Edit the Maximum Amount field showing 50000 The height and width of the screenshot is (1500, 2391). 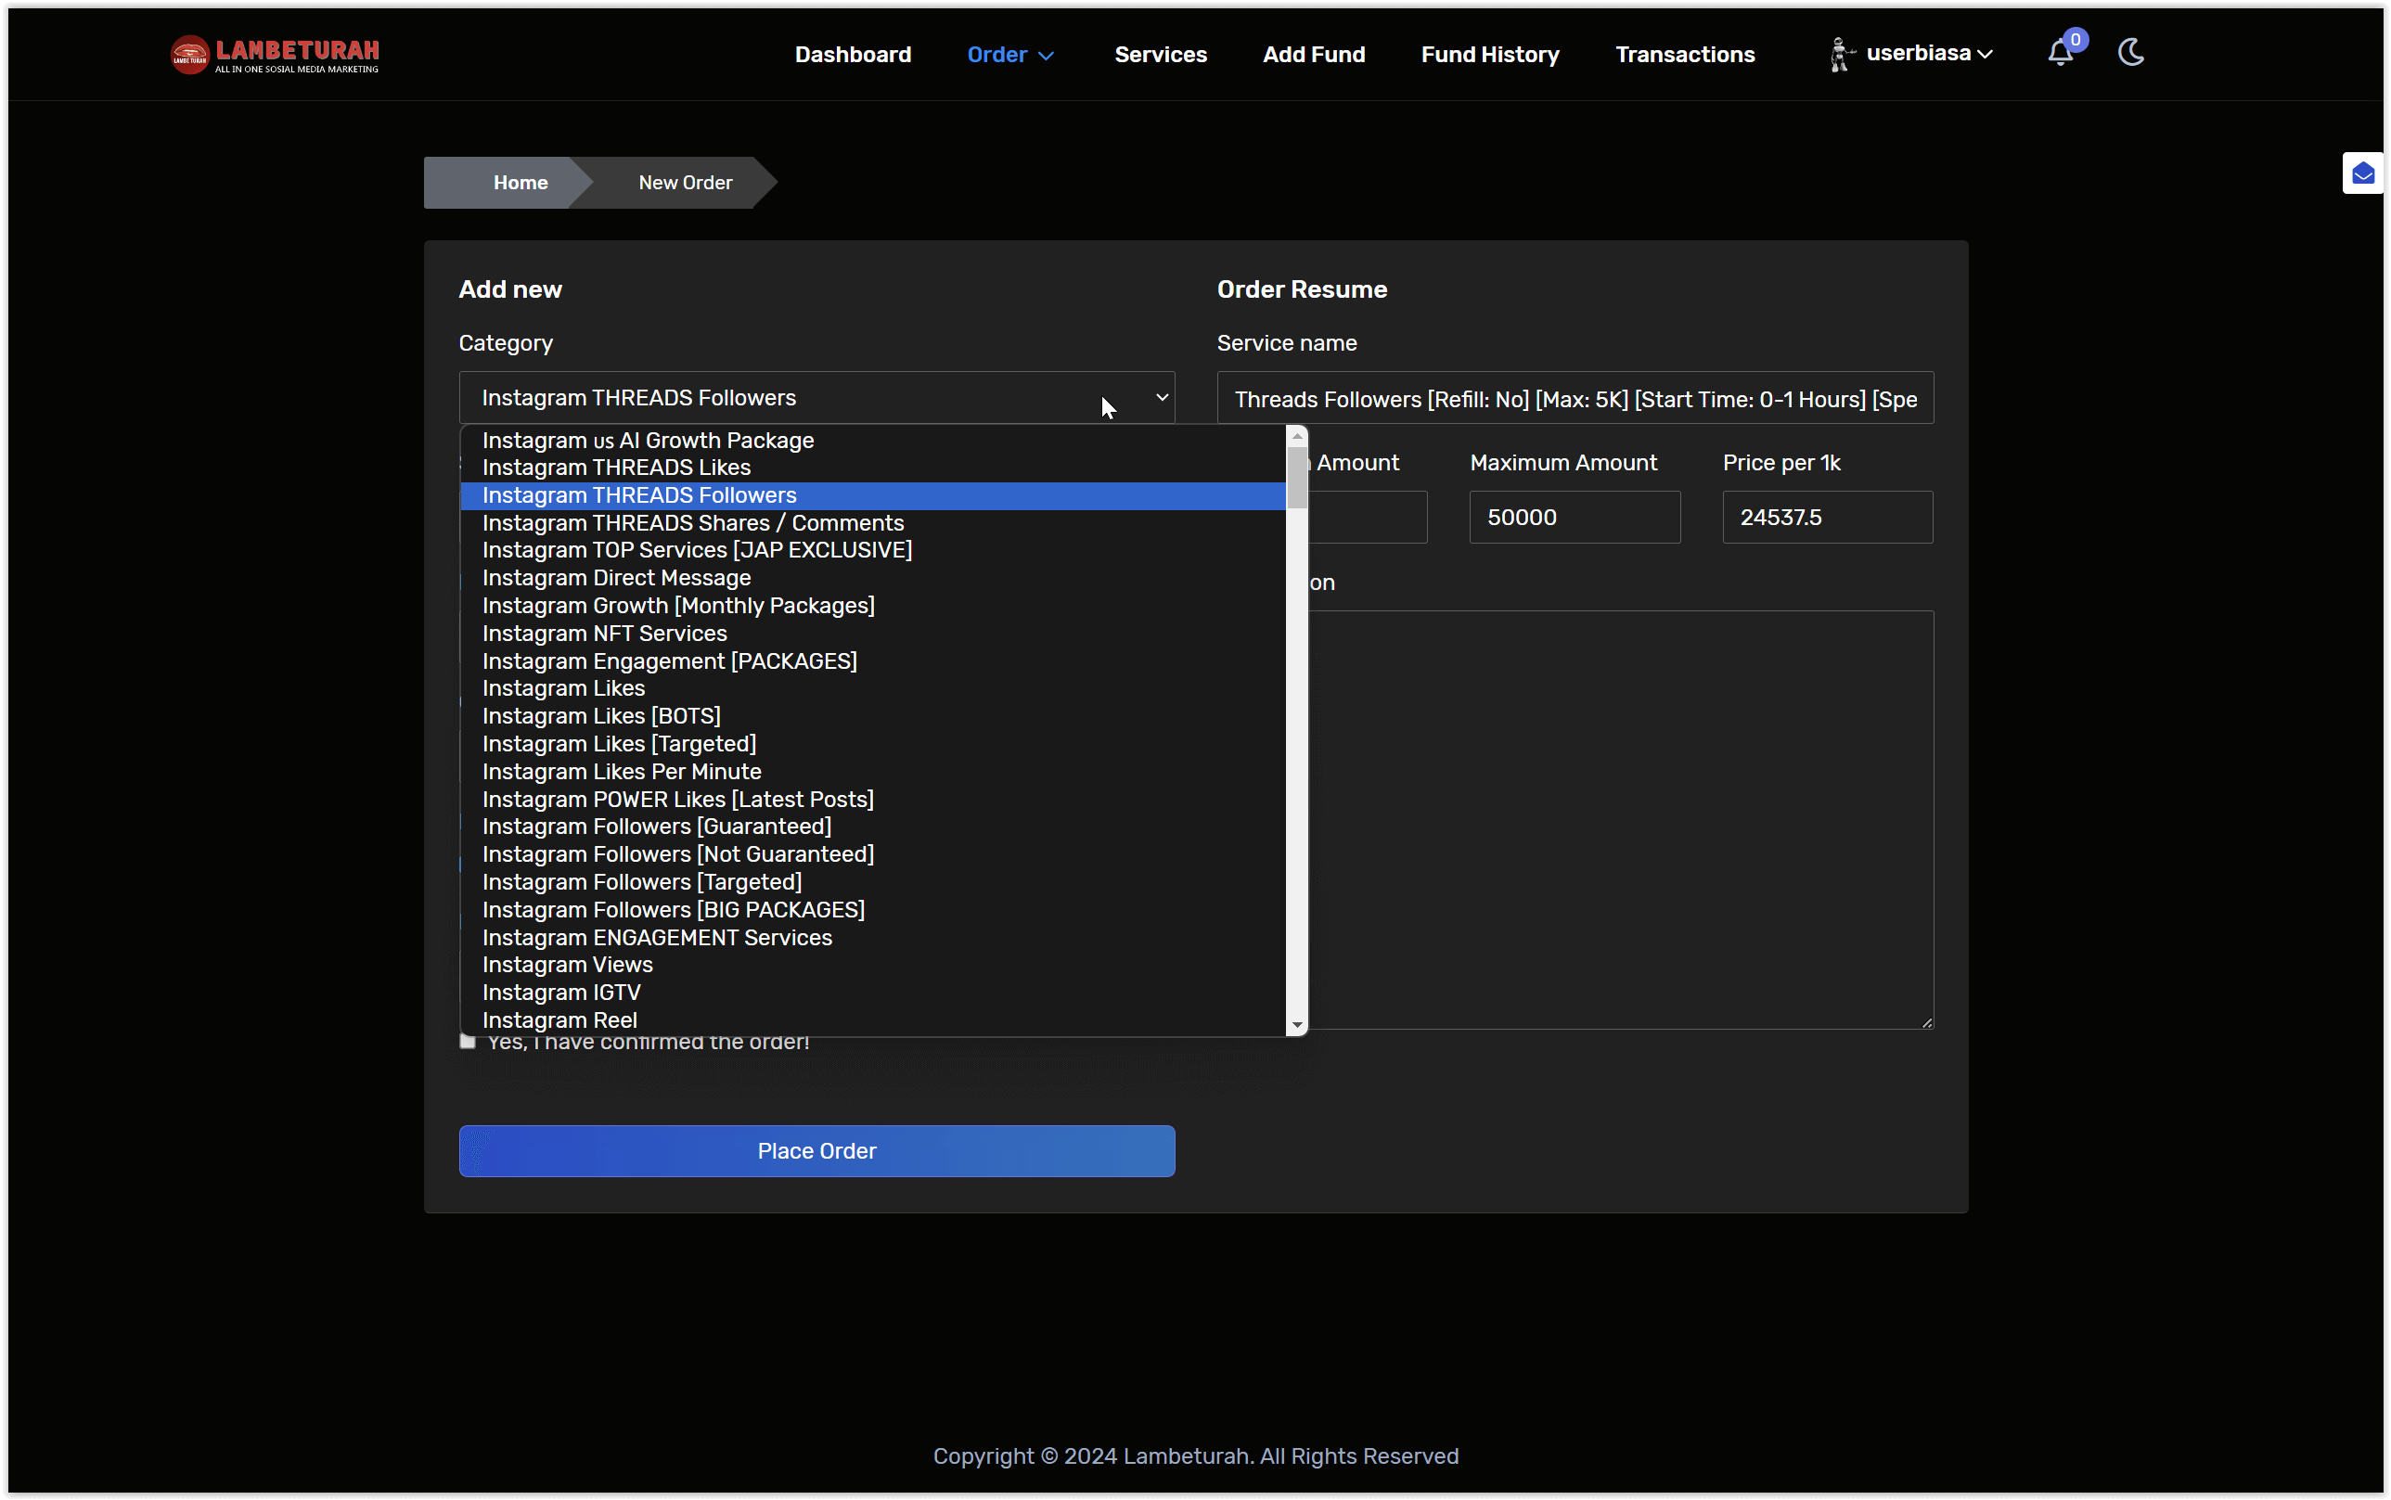tap(1573, 516)
